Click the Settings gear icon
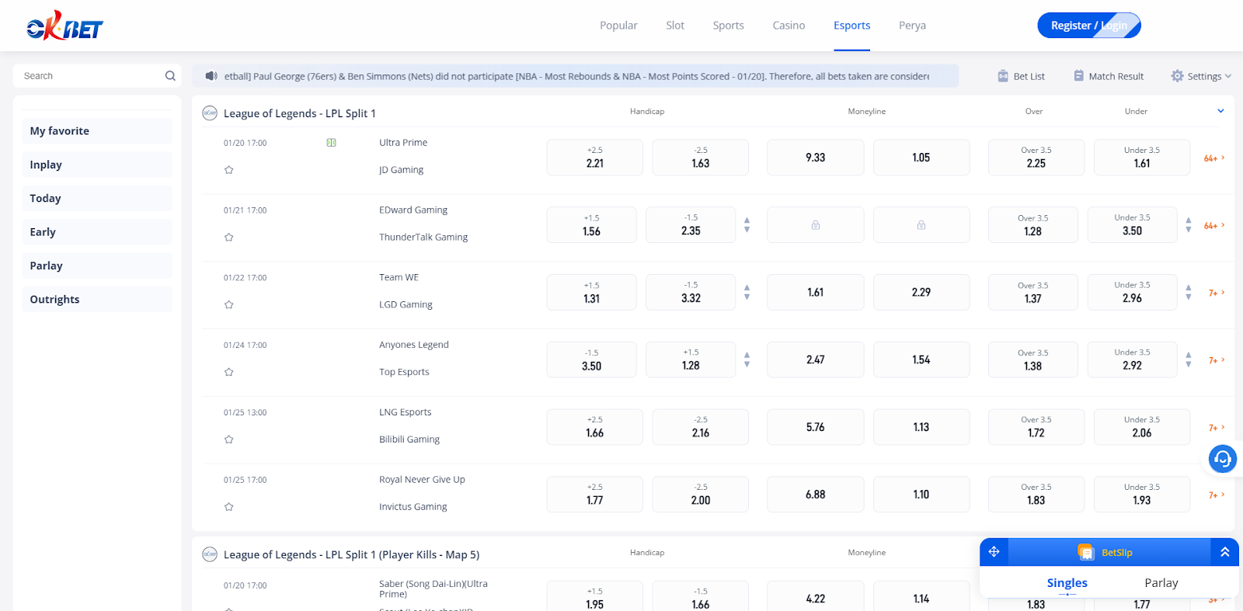Screen dimensions: 1243x611 tap(1177, 76)
